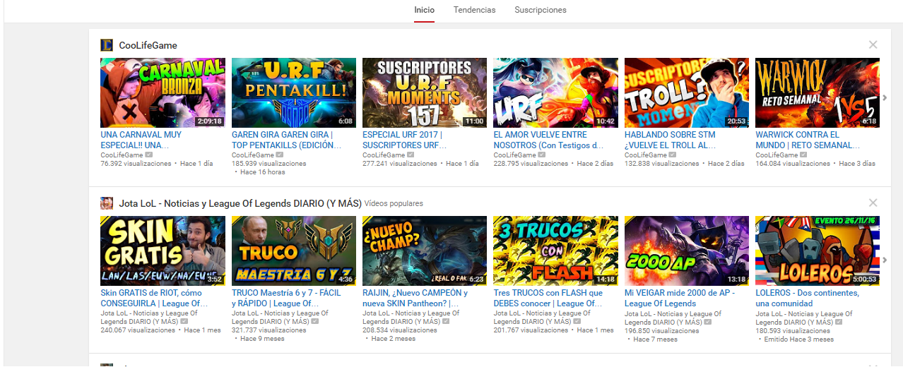Open the 3 Trucos con Flash thumbnail
Screen dimensions: 903x367
point(555,251)
